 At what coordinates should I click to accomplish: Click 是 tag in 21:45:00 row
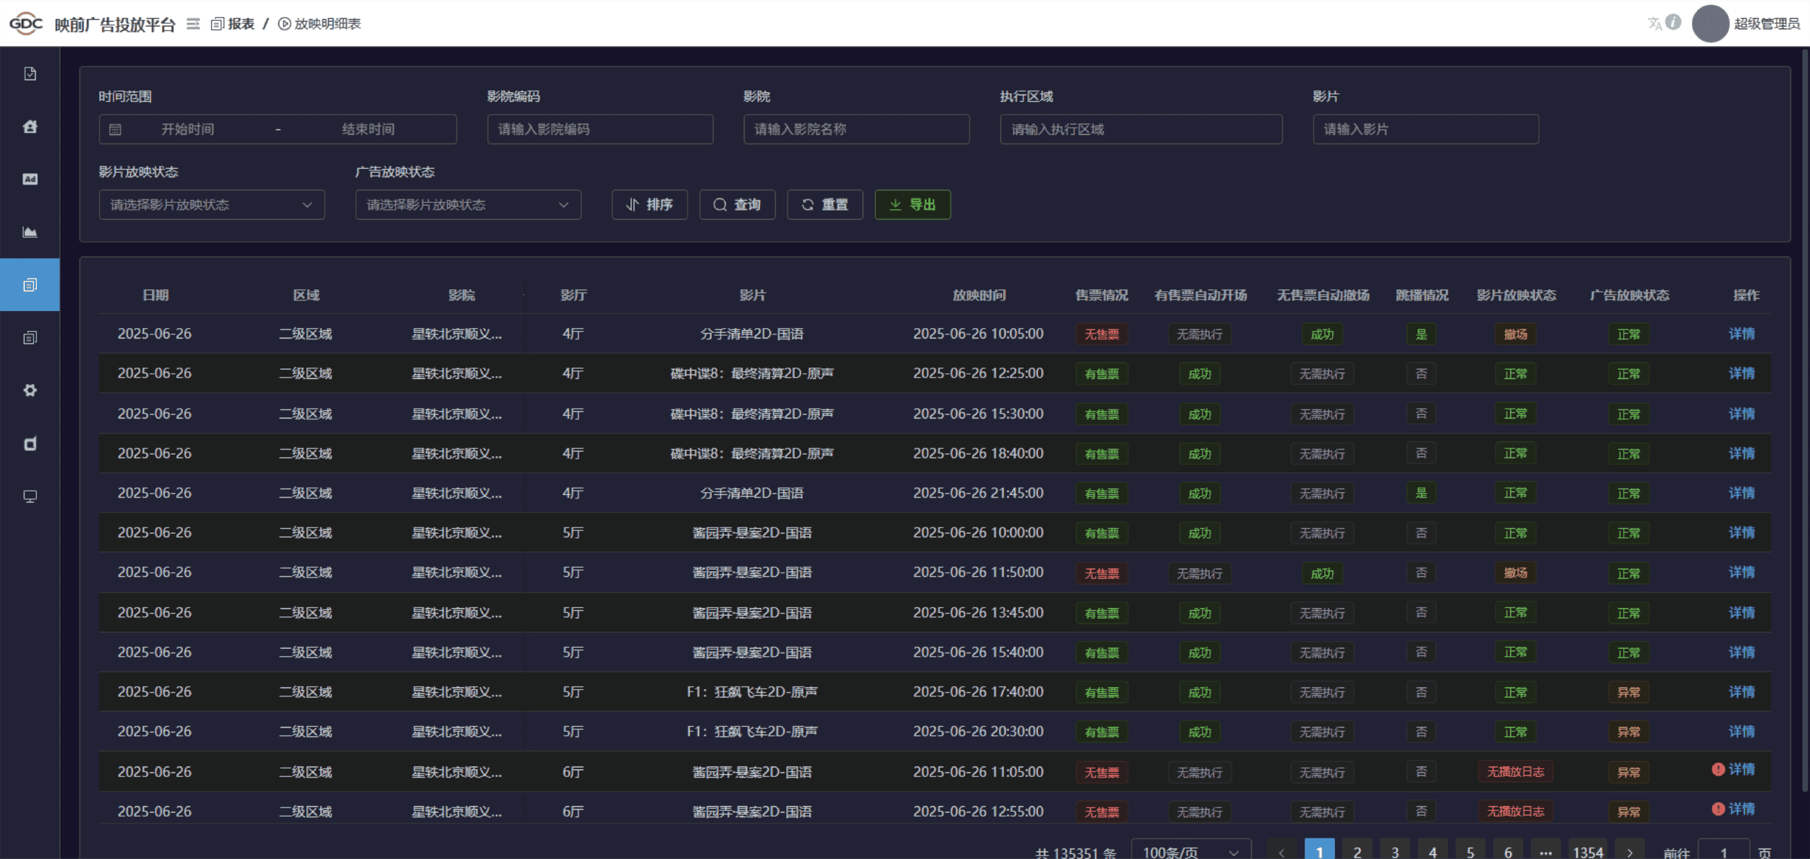pos(1421,493)
